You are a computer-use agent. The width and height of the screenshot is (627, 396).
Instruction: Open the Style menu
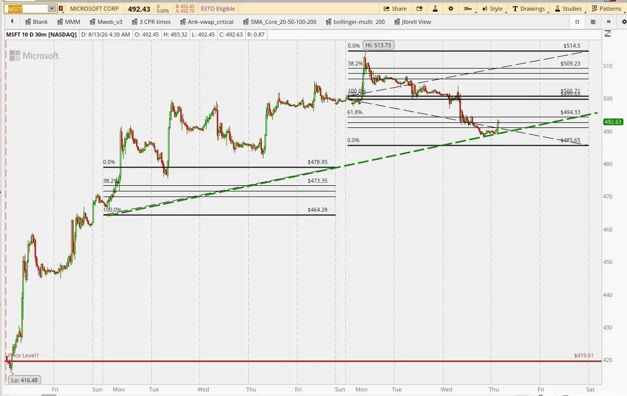492,9
